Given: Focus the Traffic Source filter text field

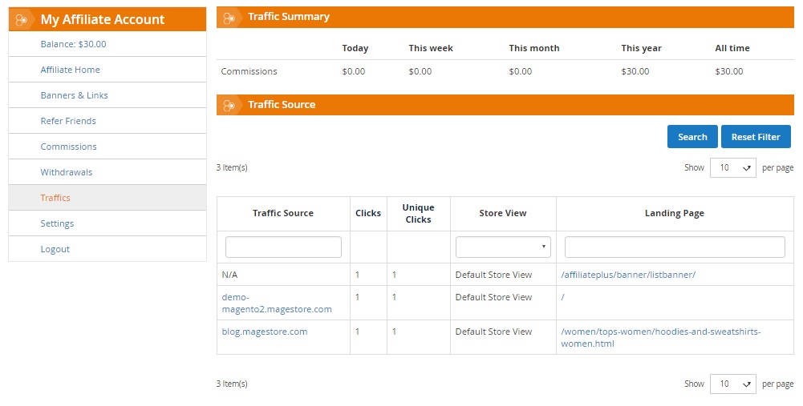Looking at the screenshot, I should 283,247.
